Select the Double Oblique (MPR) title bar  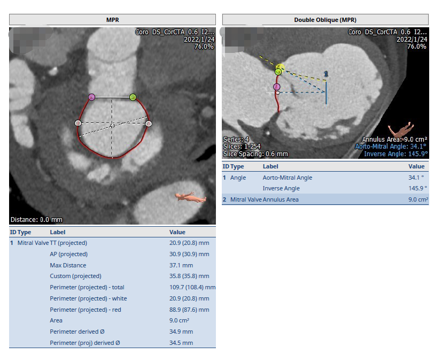325,20
